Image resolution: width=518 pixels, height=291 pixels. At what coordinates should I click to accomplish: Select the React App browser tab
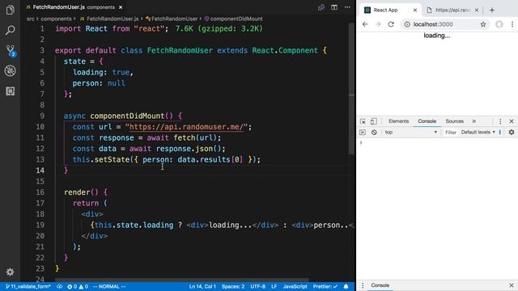pyautogui.click(x=390, y=10)
